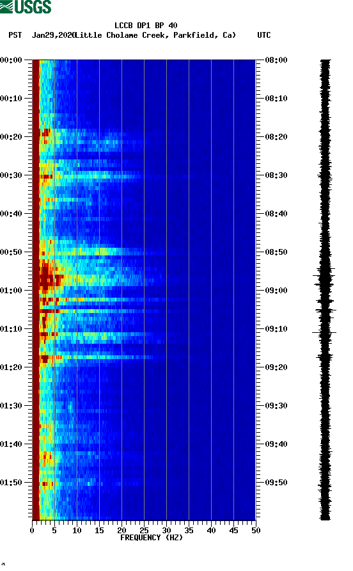This screenshot has height=571, width=353.
Task: Click the '01:00' PST time label
Action: point(11,291)
